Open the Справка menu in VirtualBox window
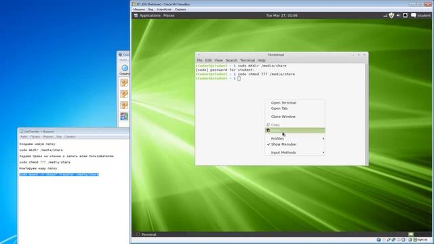The image size is (434, 244). (180, 9)
